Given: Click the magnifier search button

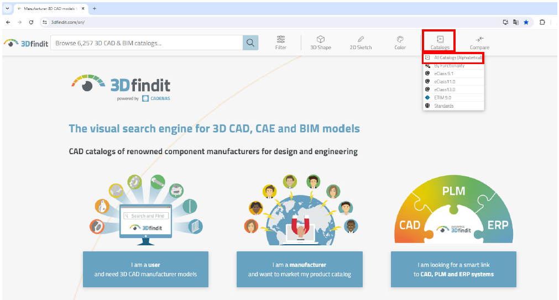Looking at the screenshot, I should 250,43.
